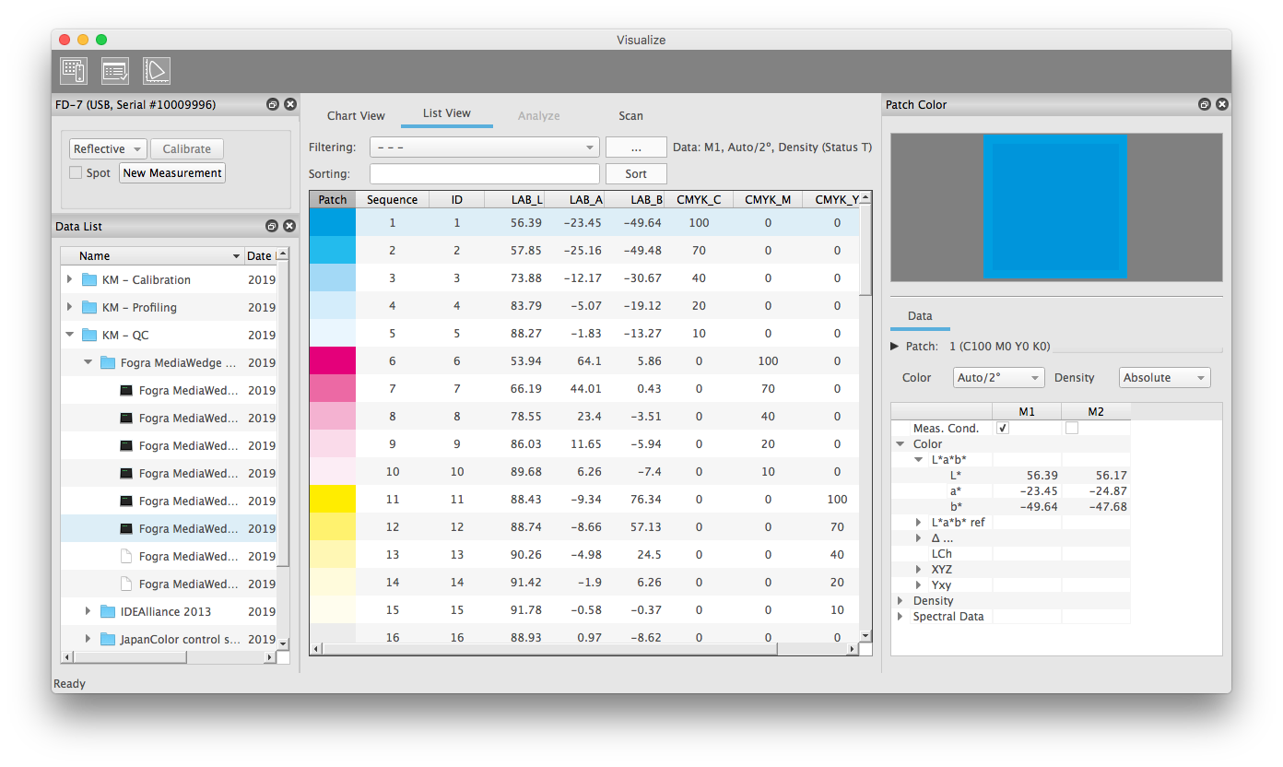Open the Density Absolute dropdown
1283x767 pixels.
pos(1164,378)
